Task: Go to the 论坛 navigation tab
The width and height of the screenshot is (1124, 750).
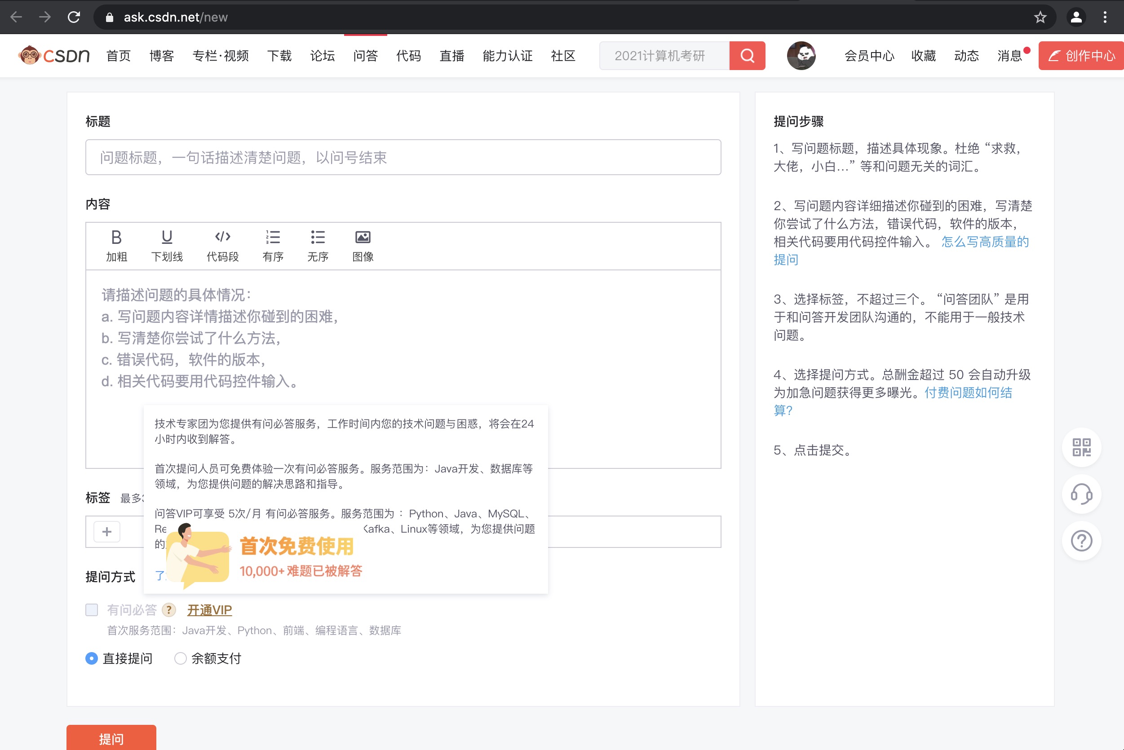Action: coord(322,56)
